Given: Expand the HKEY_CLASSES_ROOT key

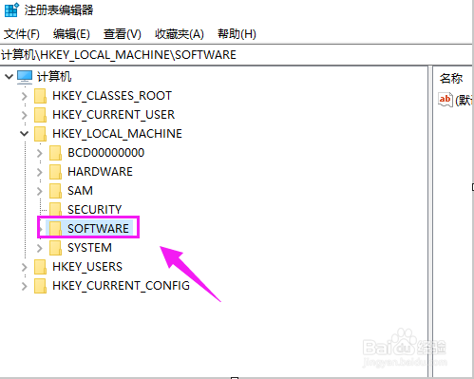Looking at the screenshot, I should (25, 96).
